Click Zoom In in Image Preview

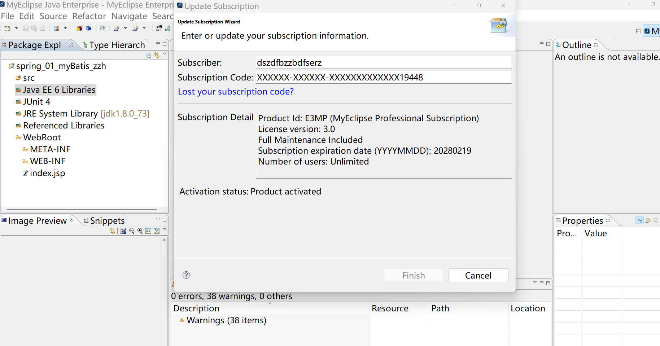(140, 231)
